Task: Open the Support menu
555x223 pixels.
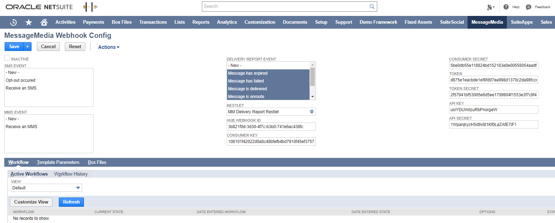Action: click(344, 22)
